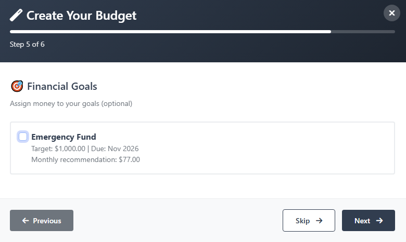Enable the Emergency Fund goal checkbox

click(x=23, y=137)
